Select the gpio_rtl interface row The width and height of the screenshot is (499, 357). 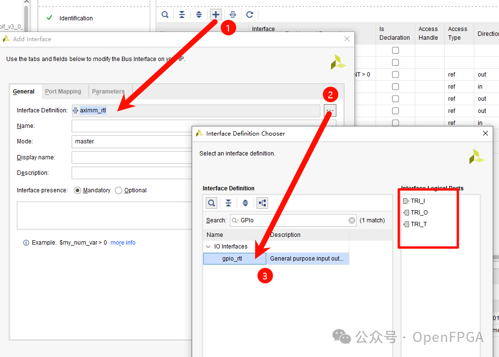[235, 259]
